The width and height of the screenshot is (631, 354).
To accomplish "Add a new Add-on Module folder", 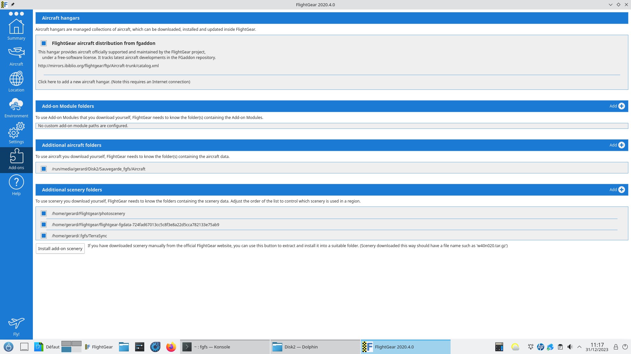I will pos(617,106).
